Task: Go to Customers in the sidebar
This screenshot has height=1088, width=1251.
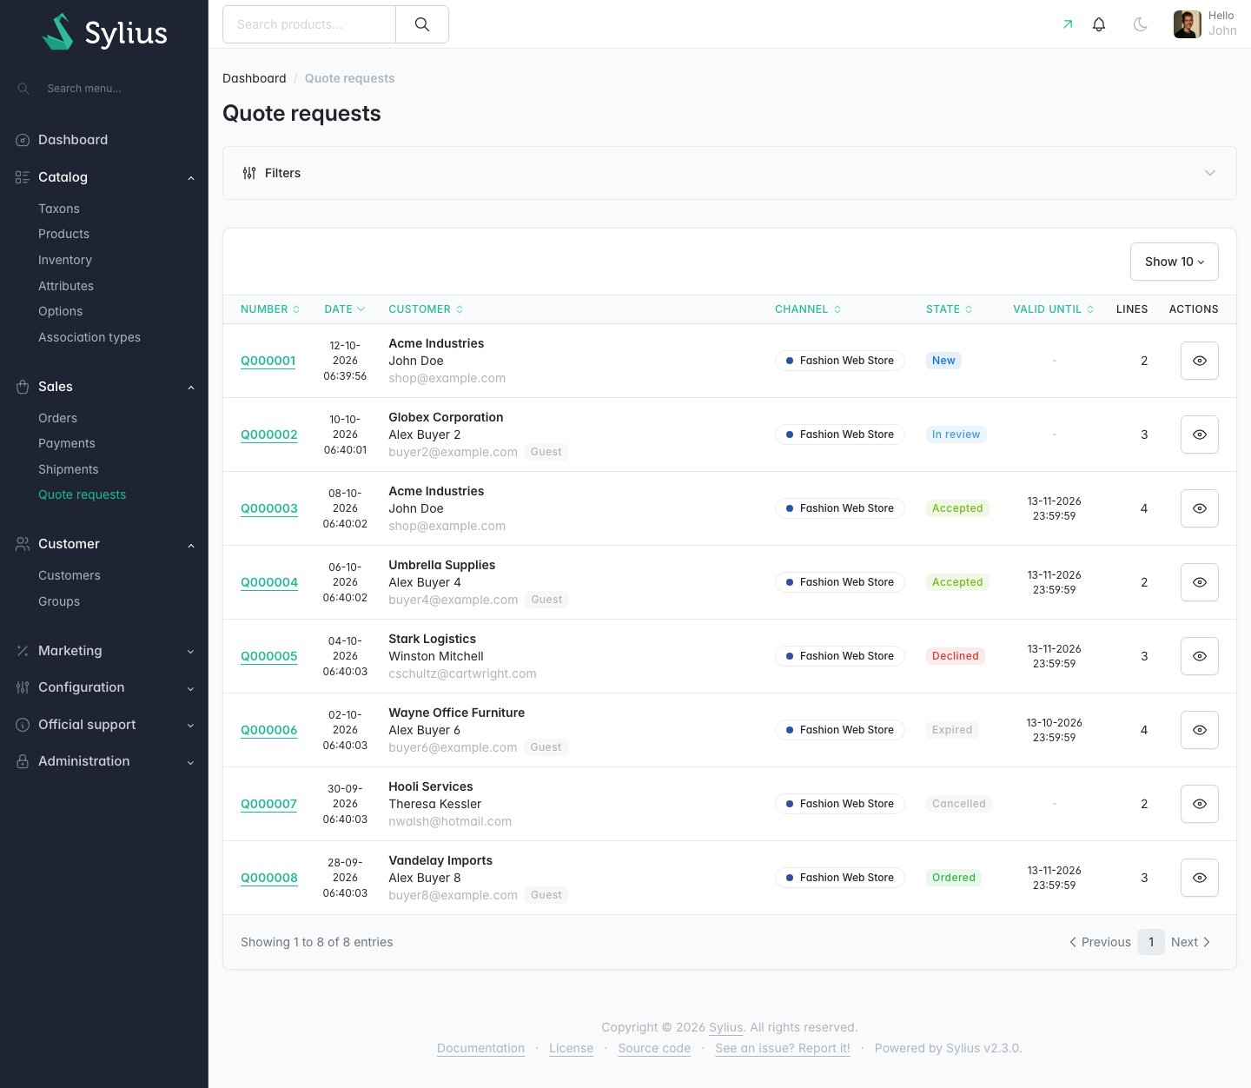Action: 69,575
